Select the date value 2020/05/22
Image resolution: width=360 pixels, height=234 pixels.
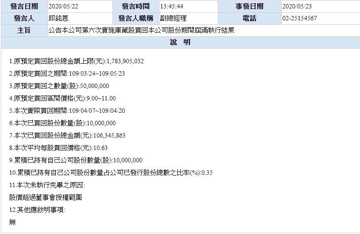coord(63,7)
